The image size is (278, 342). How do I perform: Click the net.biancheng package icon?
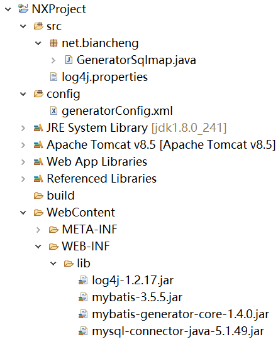(x=53, y=43)
